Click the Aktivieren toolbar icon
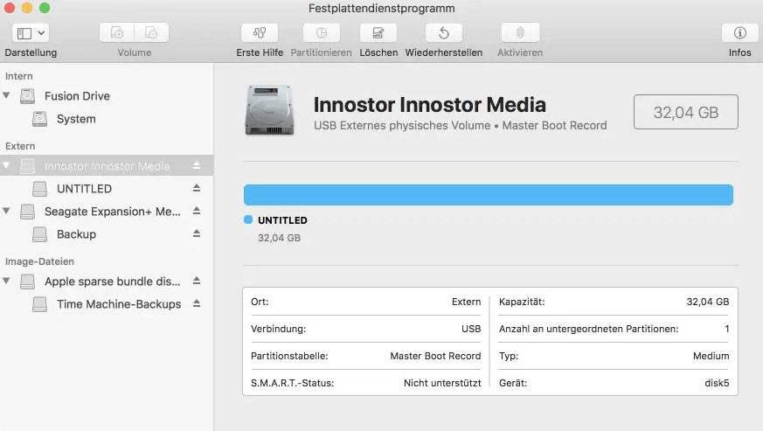 (520, 32)
